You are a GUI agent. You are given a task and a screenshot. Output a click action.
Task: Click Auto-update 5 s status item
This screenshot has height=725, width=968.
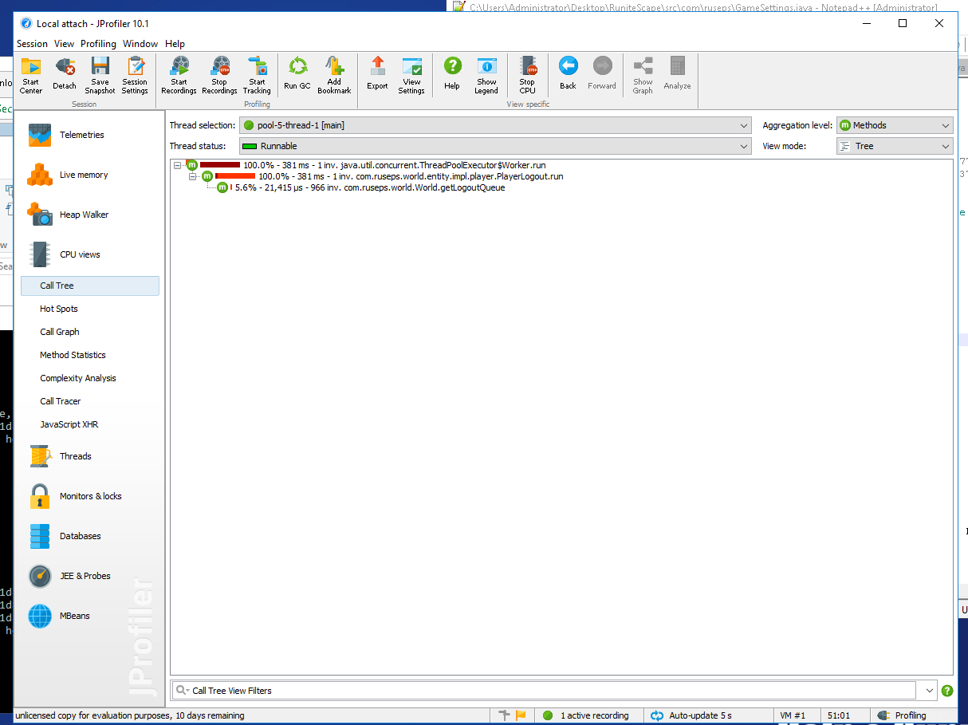[x=692, y=715]
